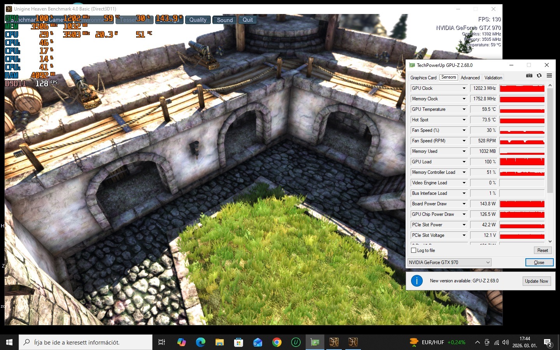560x350 pixels.
Task: Switch to the Validation tab
Action: 493,78
